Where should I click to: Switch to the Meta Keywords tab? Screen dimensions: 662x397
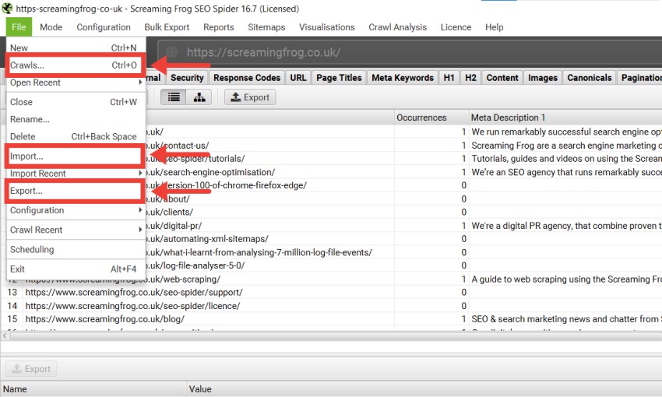403,78
